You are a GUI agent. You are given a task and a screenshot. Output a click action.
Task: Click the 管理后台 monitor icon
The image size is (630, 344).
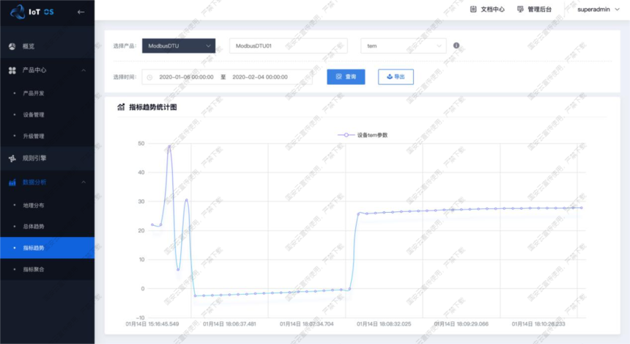coord(520,10)
